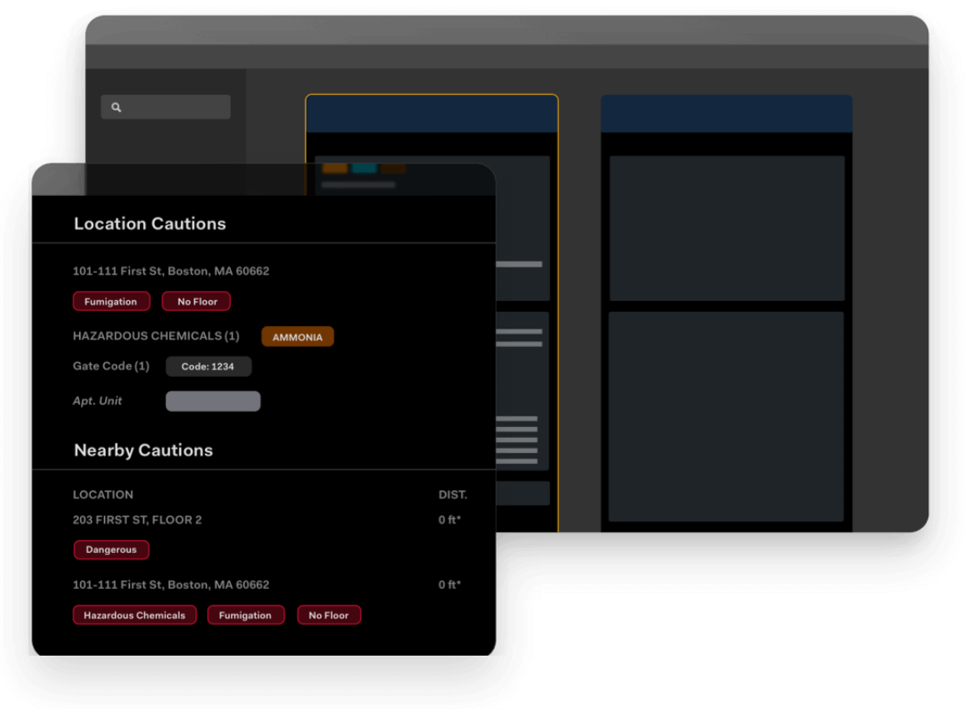965x709 pixels.
Task: Expand the Gate Code (1) entry
Action: pyautogui.click(x=111, y=366)
